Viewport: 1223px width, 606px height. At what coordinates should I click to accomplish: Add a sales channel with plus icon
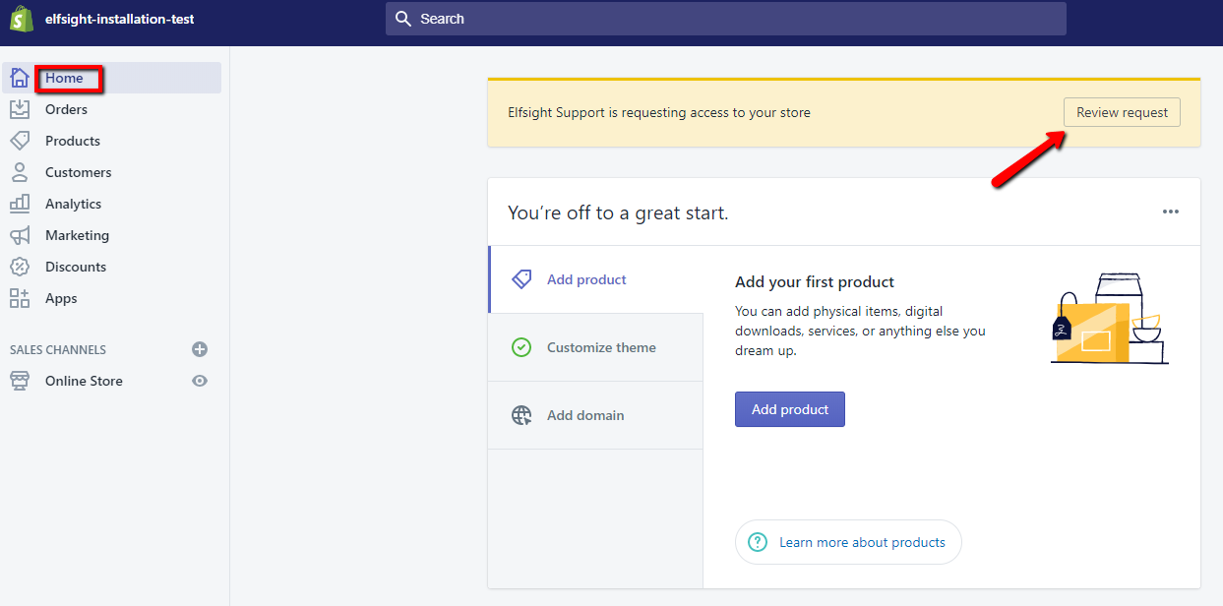tap(200, 349)
